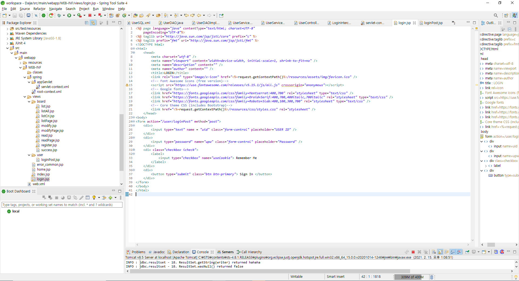The height and width of the screenshot is (281, 519).
Task: Open the Run button dropdown arrow
Action: [74, 15]
